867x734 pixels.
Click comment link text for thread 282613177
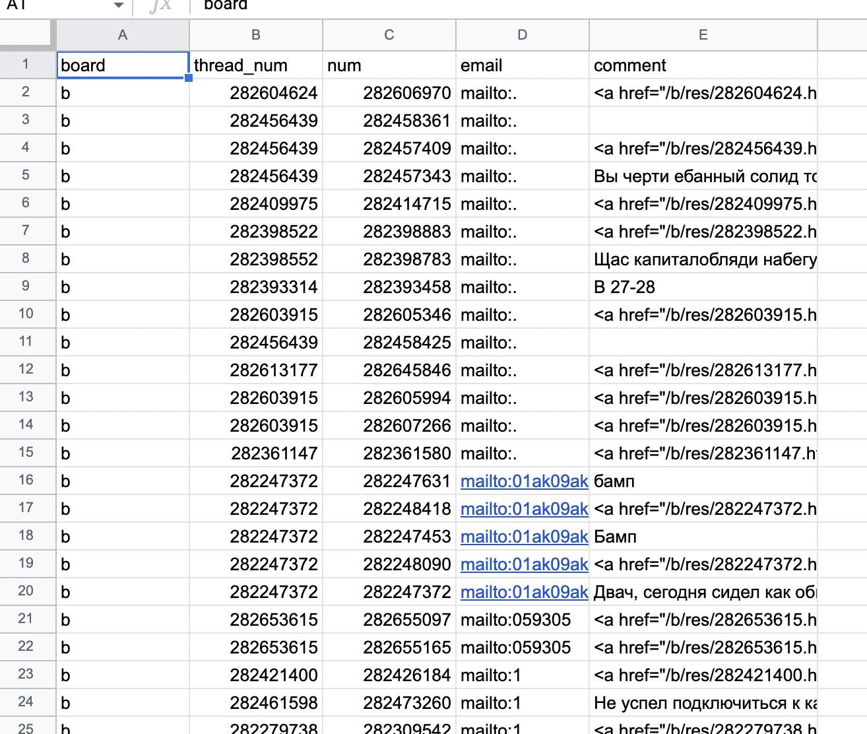click(705, 370)
